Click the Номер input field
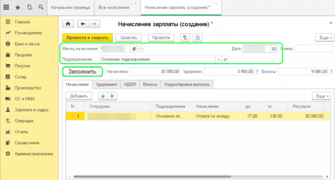The image size is (335, 180). coord(314,49)
